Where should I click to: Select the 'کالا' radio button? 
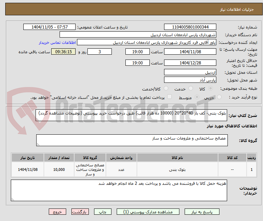coord(210,88)
